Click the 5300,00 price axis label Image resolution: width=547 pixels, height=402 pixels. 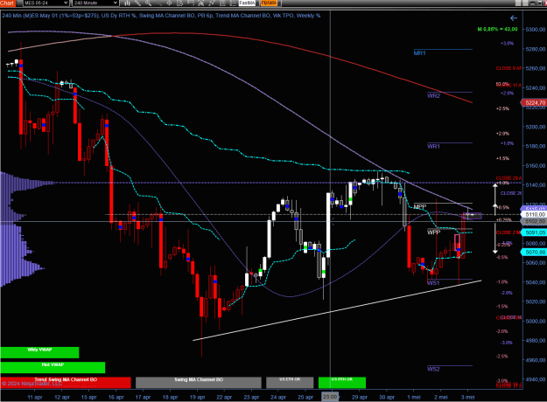click(x=536, y=29)
